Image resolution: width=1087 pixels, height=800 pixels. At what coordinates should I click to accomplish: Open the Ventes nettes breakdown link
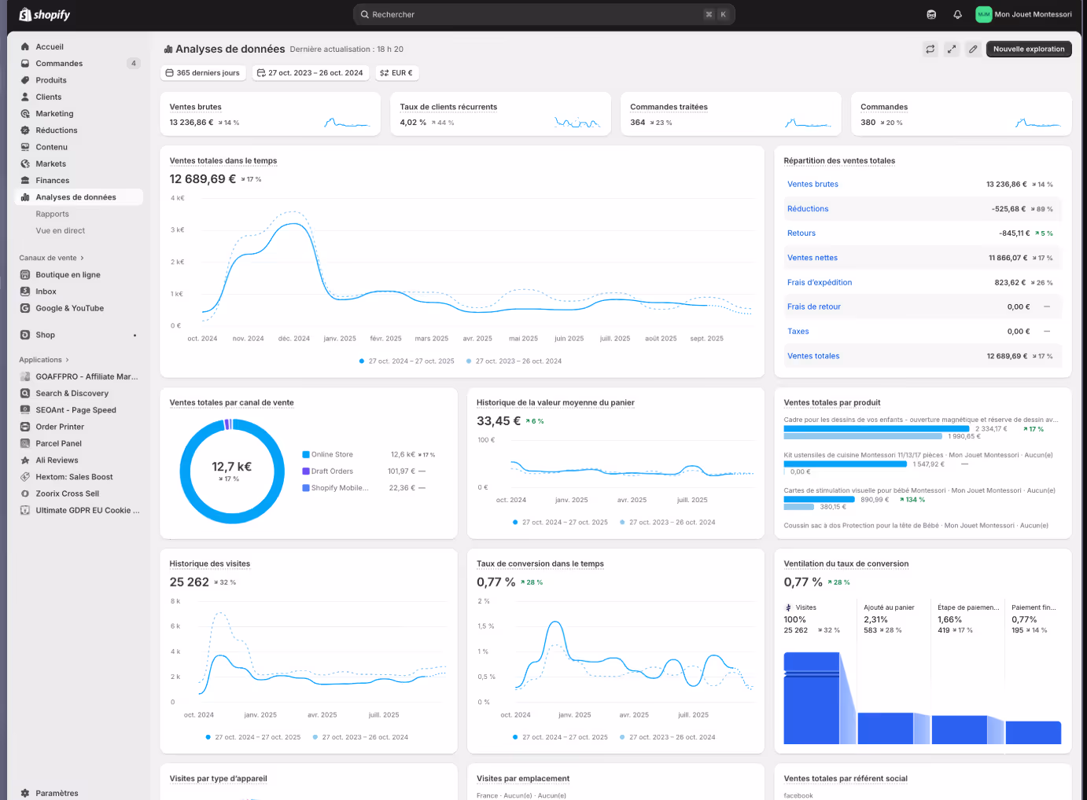tap(812, 258)
